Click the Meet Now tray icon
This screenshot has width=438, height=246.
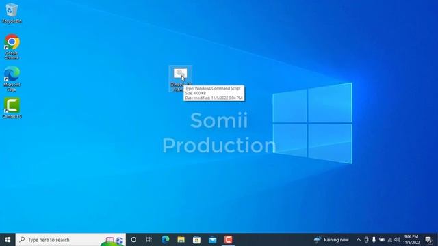point(366,240)
